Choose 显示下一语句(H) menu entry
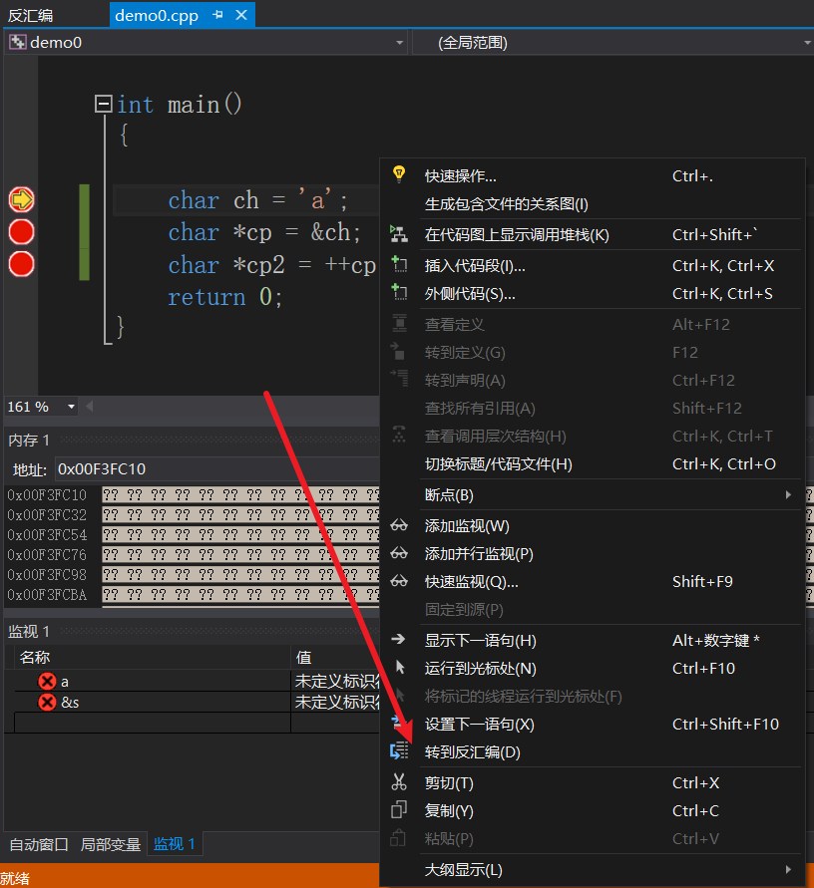The image size is (814, 888). 593,641
